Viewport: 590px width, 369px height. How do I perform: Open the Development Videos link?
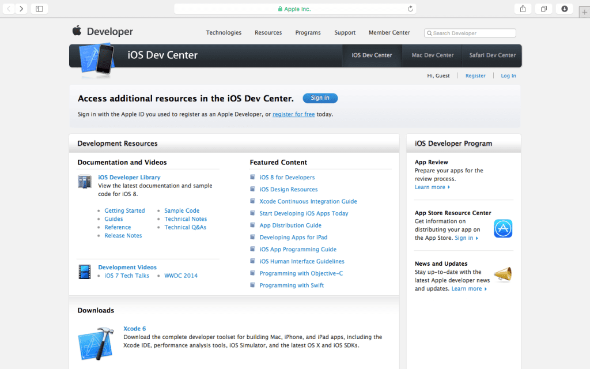(127, 268)
